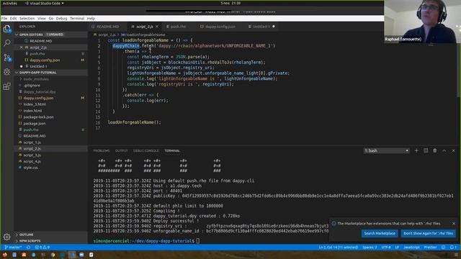This screenshot has width=461, height=259.
Task: Open the second taskbar icon, the document app
Action: click(14, 255)
